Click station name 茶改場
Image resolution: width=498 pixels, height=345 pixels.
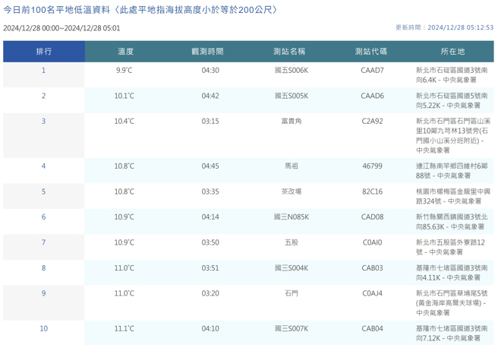292,191
